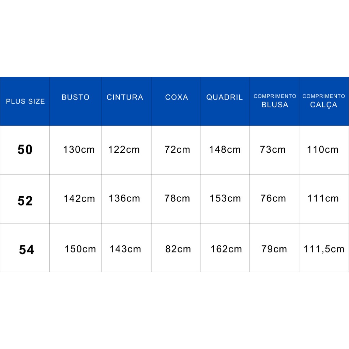Select the 110cm pants length cell
Screen dimensions: 349x349
[322, 150]
